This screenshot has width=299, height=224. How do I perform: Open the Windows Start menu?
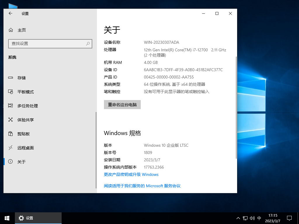(7, 218)
